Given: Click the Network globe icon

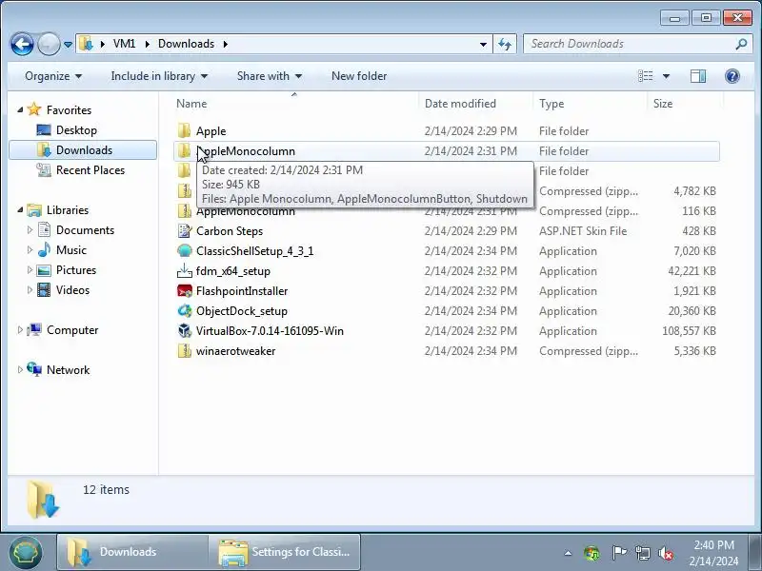Looking at the screenshot, I should tap(34, 369).
